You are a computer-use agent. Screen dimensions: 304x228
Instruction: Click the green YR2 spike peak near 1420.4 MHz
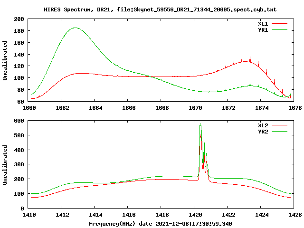click(x=200, y=123)
